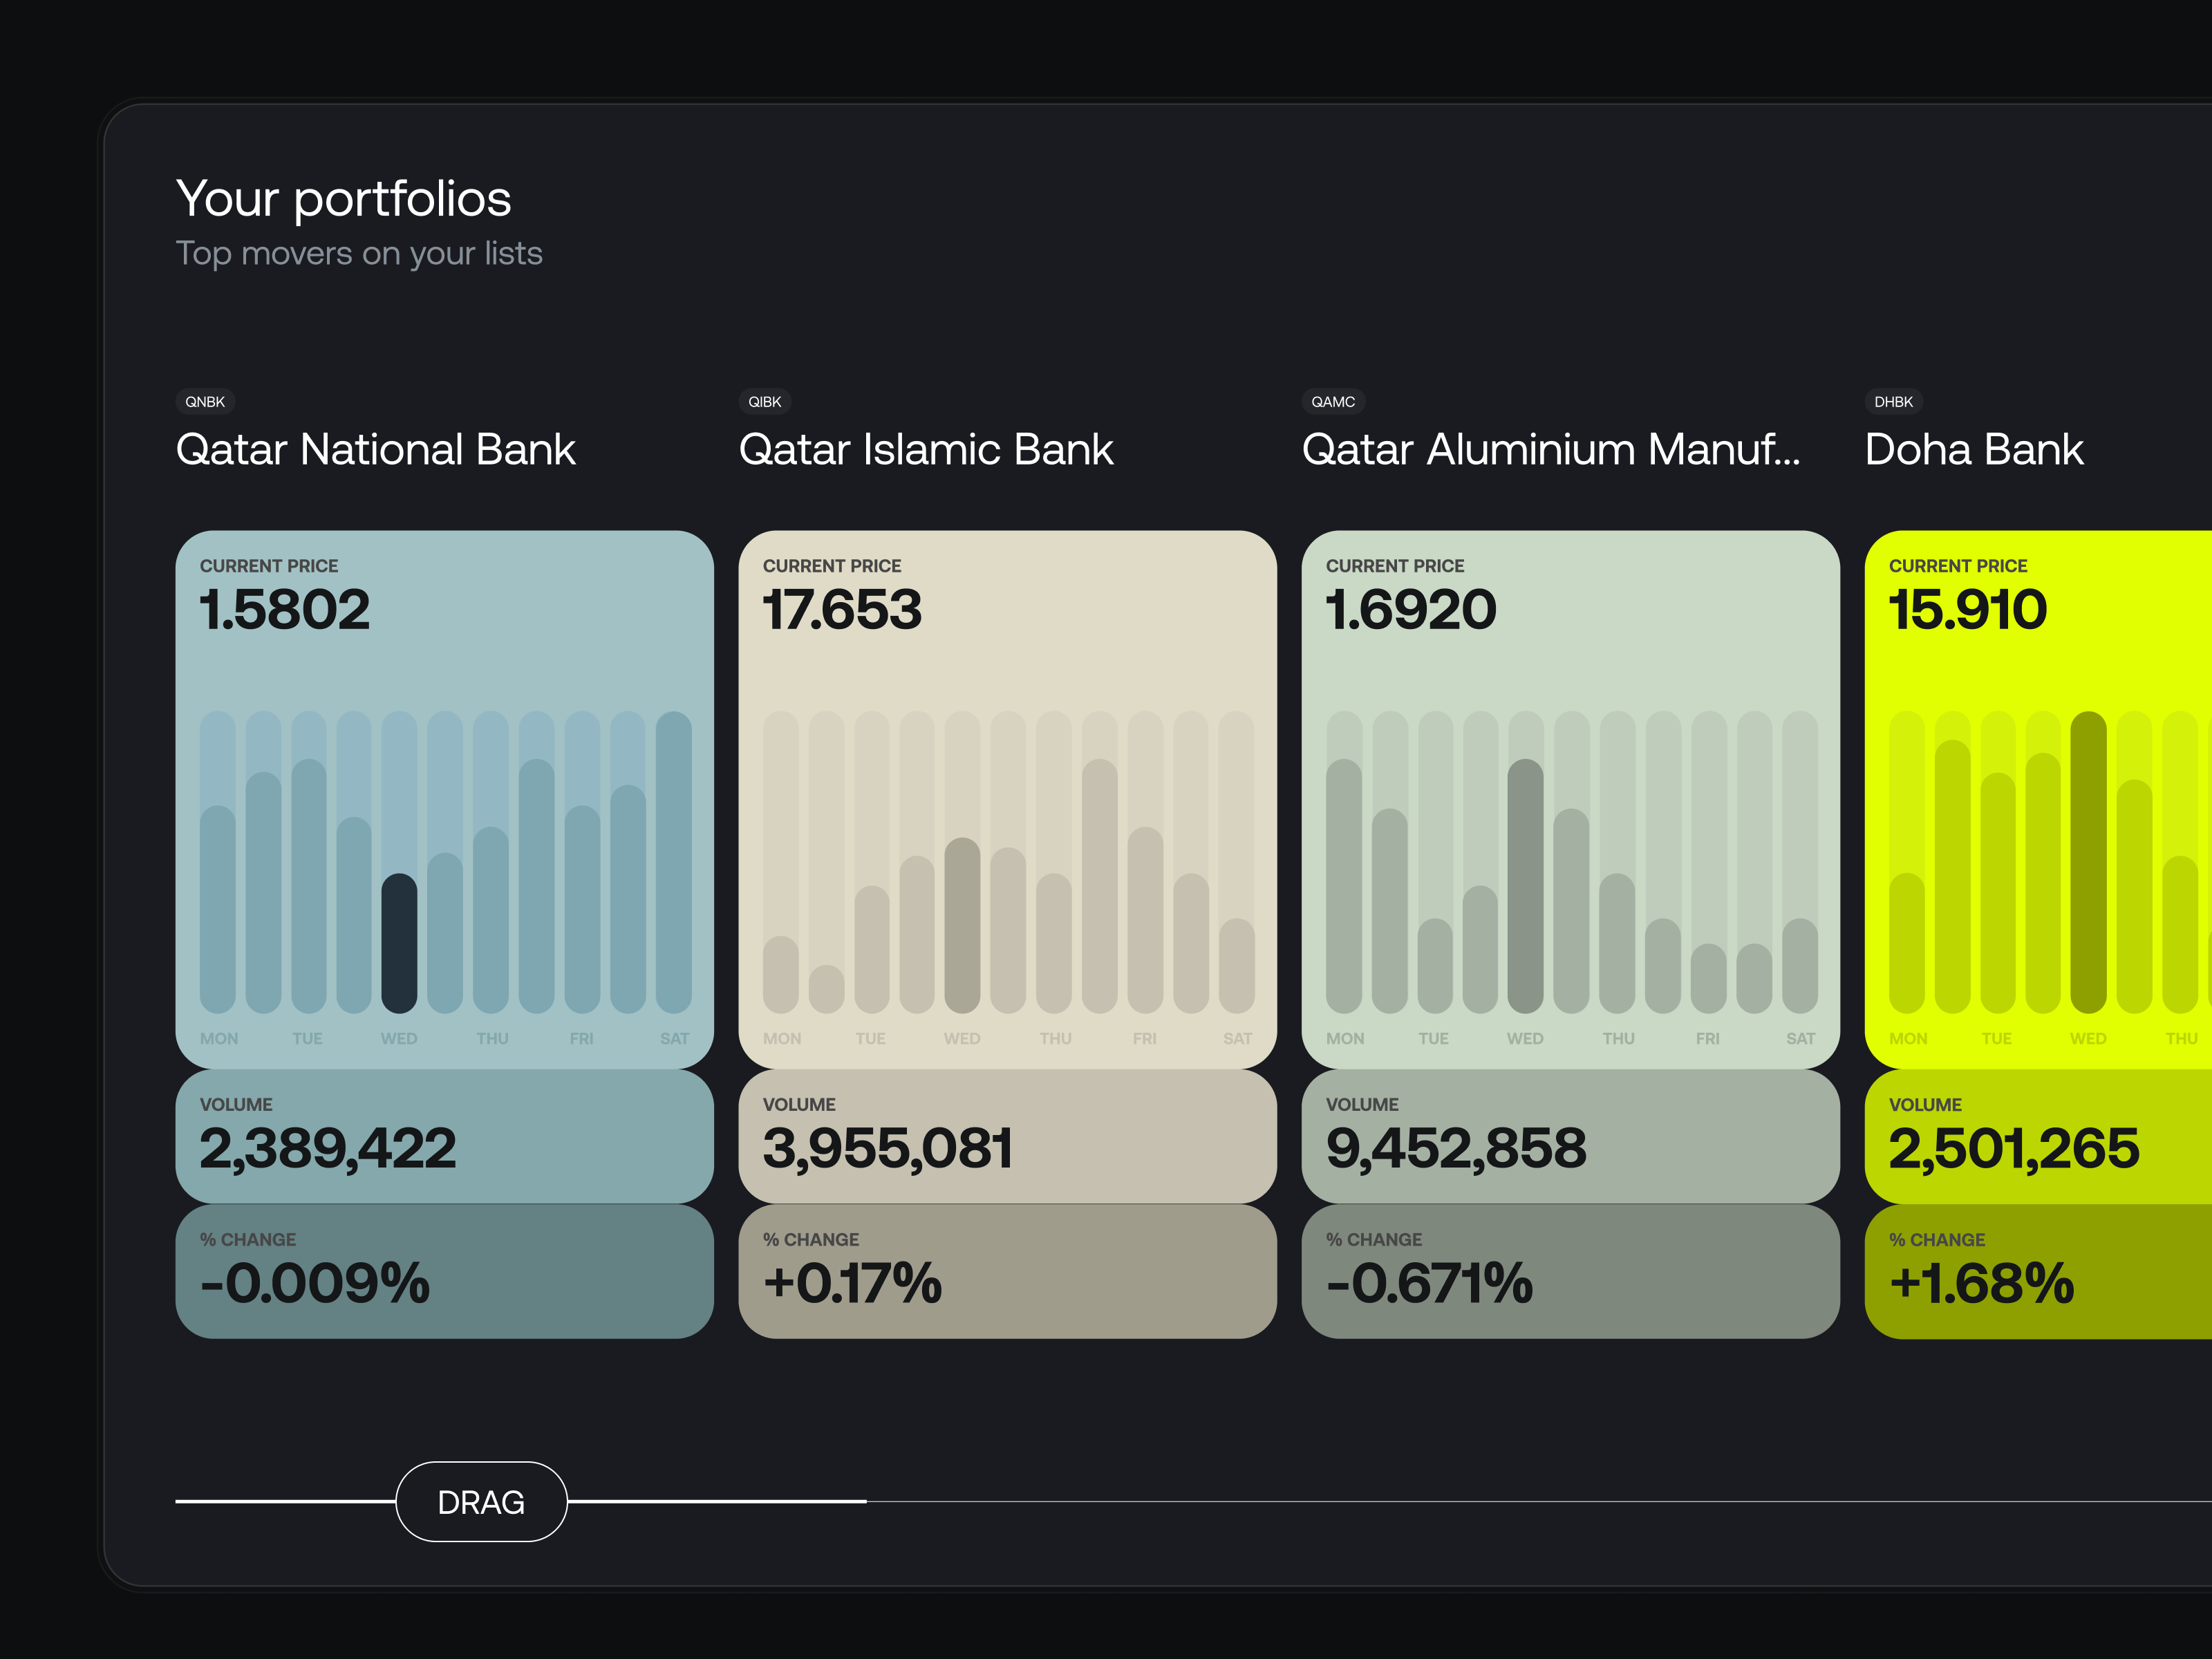Click the QAMC ticker badge
This screenshot has width=2212, height=1659.
pyautogui.click(x=1334, y=401)
